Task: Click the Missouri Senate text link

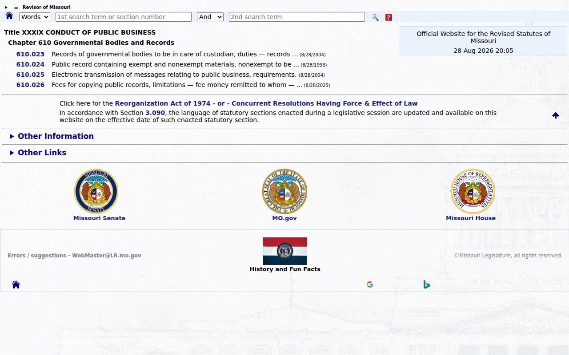Action: (99, 218)
